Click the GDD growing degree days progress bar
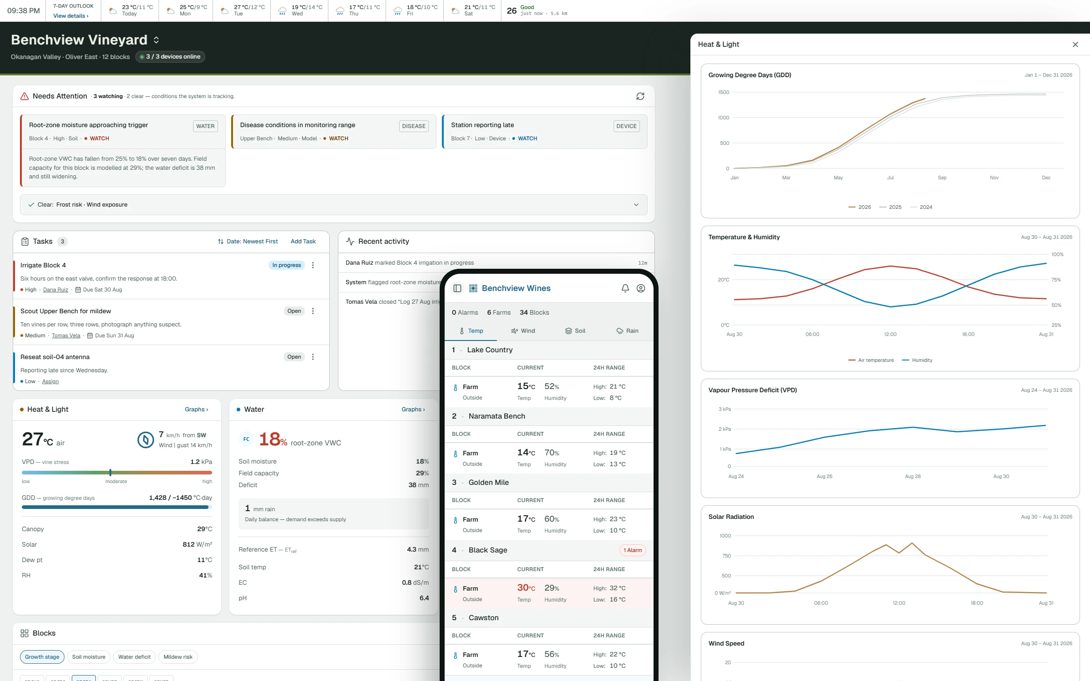 coord(117,507)
